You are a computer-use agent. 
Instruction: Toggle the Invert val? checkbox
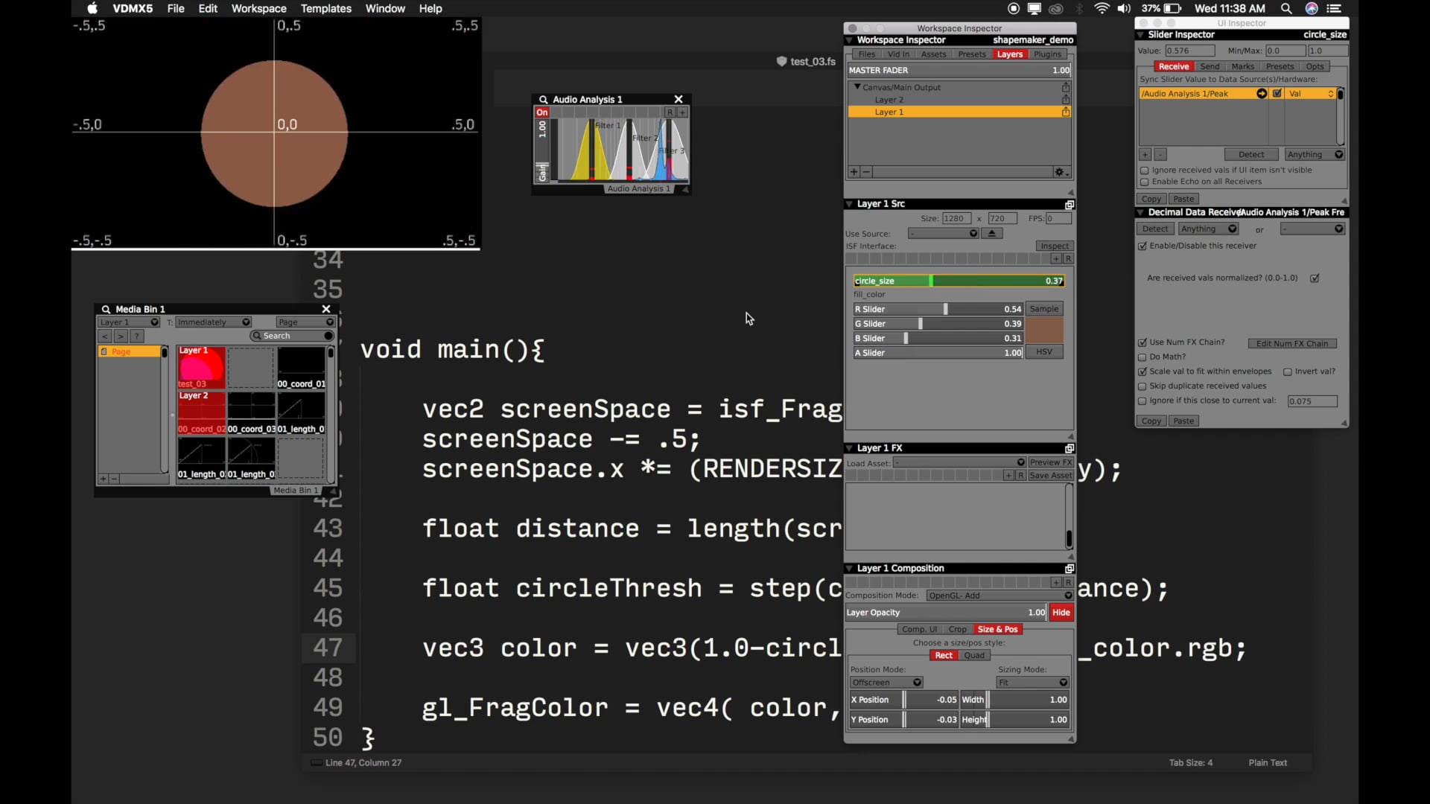coord(1287,371)
